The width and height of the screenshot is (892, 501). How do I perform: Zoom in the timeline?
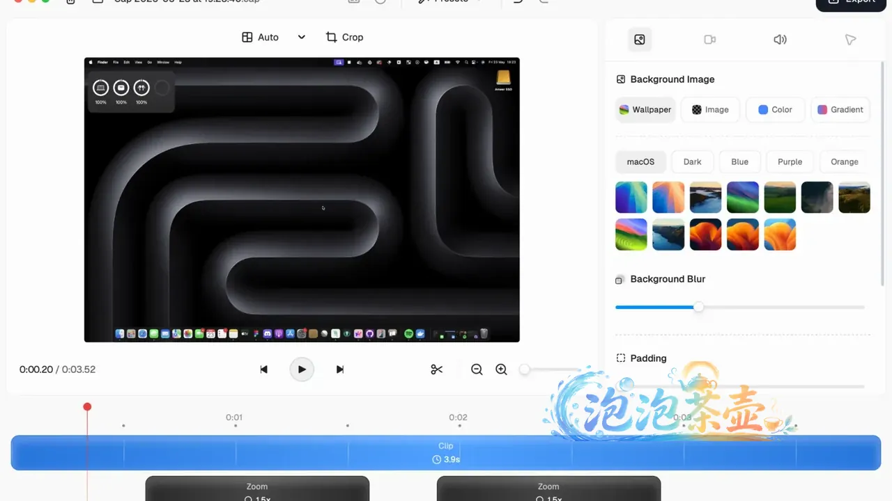point(501,369)
